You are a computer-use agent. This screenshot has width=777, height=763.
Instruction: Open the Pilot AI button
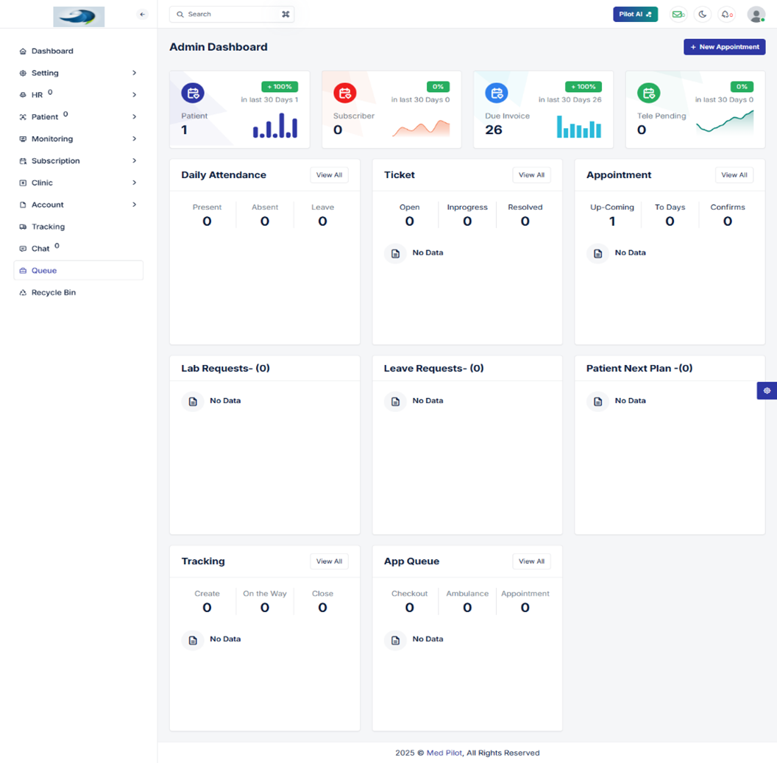(x=635, y=14)
